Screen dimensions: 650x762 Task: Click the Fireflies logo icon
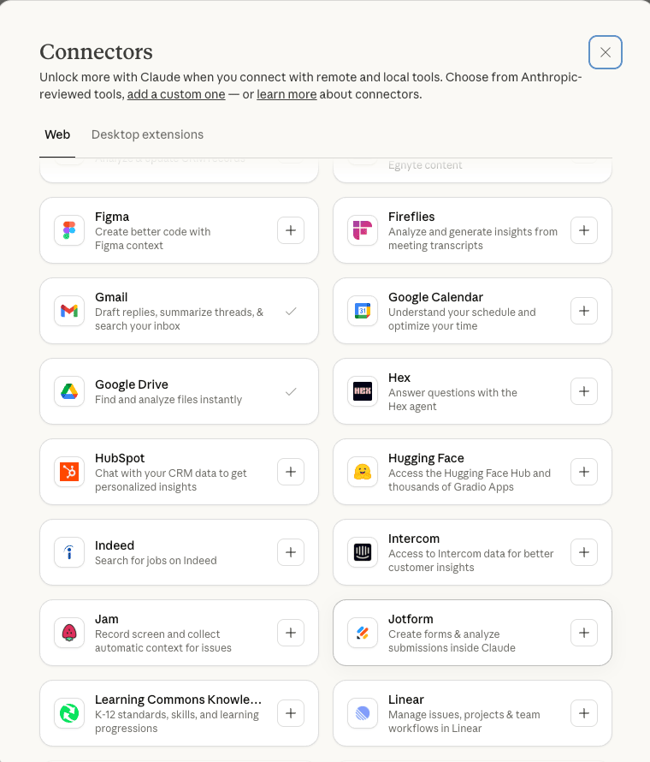(363, 230)
